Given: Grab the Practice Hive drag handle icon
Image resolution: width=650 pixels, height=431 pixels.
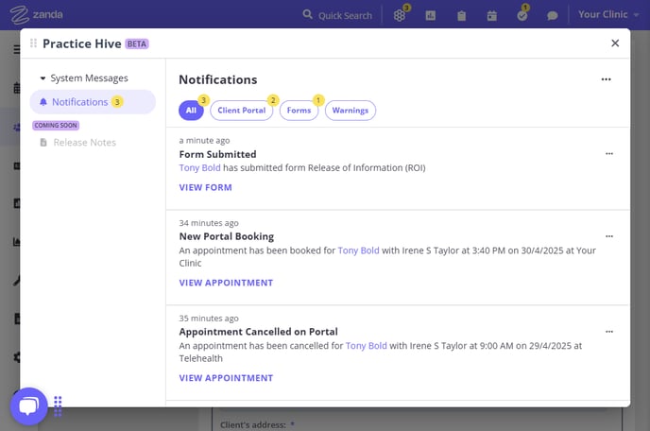Looking at the screenshot, I should 33,43.
